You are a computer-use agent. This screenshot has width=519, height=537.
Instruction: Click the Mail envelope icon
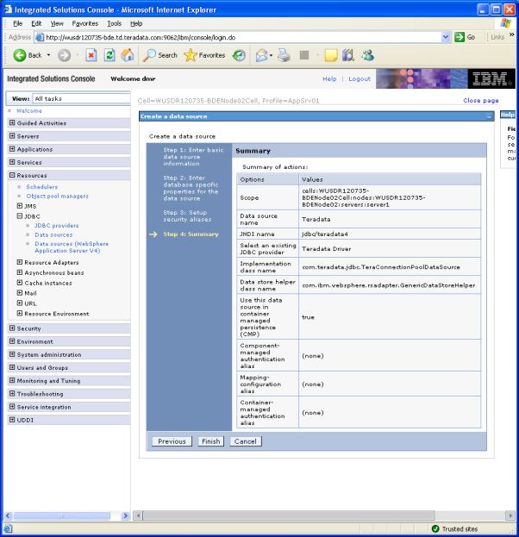tap(262, 55)
